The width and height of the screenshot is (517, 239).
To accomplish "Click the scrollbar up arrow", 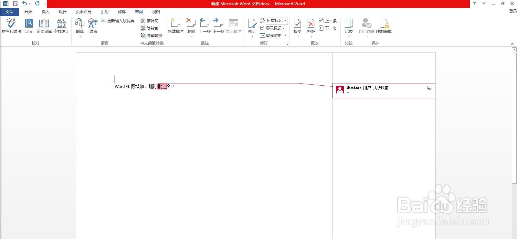I will tap(514, 50).
